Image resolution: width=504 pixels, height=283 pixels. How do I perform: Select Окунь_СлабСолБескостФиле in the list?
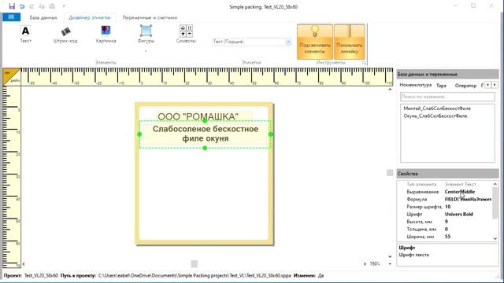(435, 116)
